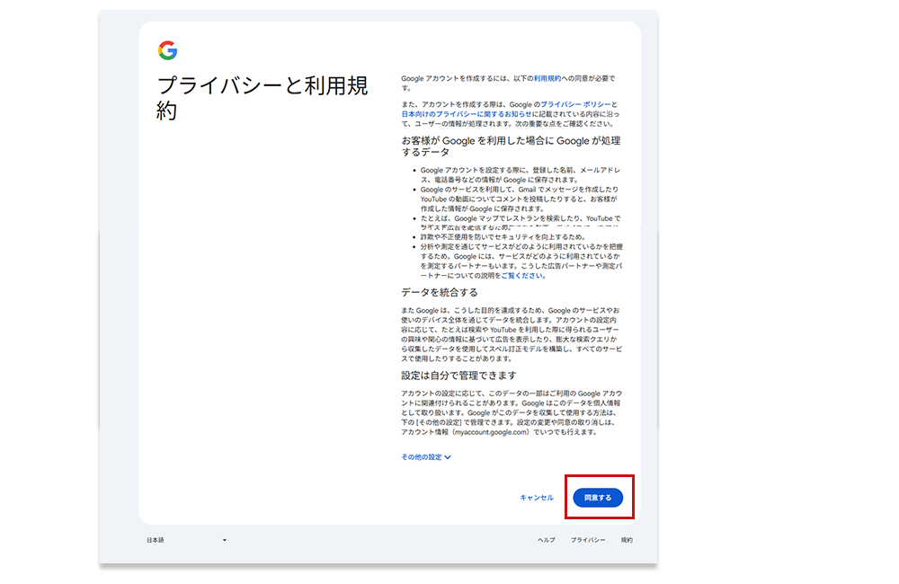
Task: Open the 日本語 language dropdown
Action: pos(186,540)
